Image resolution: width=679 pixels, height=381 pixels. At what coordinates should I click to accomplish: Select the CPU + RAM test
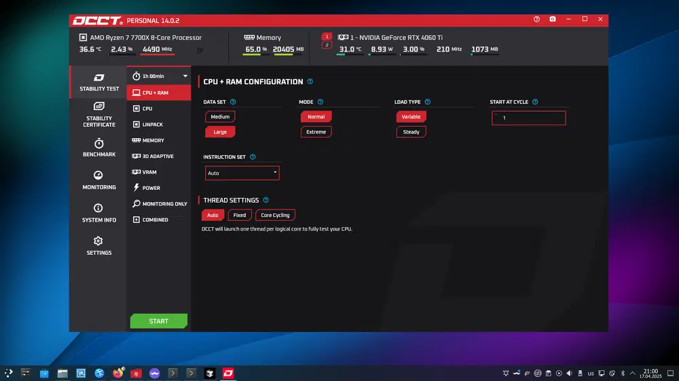[x=159, y=93]
